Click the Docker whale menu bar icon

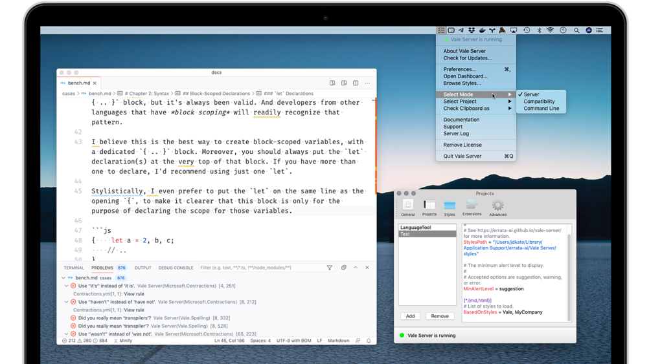coord(482,30)
